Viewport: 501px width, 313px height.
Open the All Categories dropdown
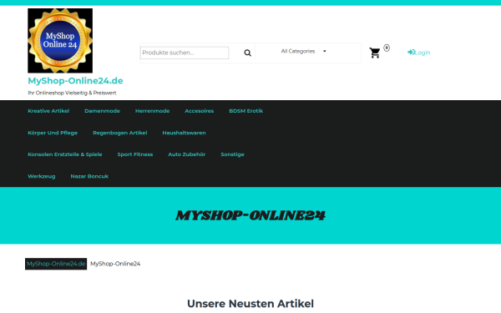(x=304, y=51)
